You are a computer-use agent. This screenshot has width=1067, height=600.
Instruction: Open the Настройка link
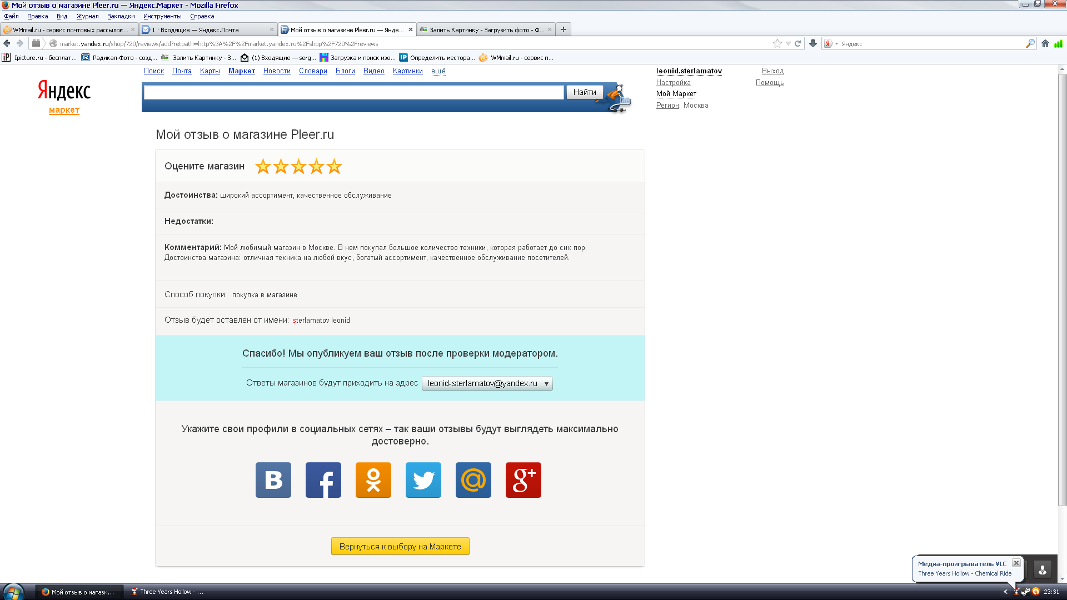click(x=674, y=83)
